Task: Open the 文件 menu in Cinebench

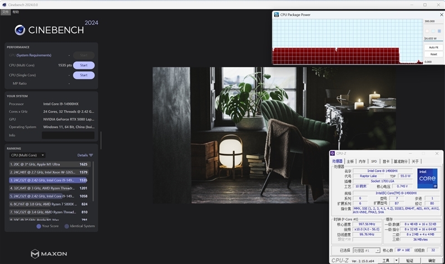Action: [6, 12]
